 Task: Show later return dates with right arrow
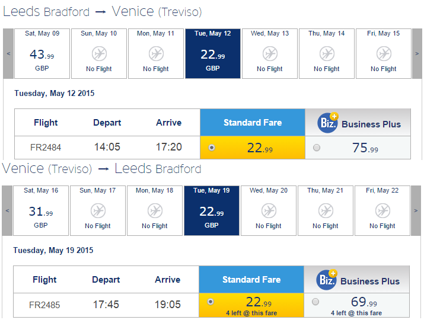coord(416,210)
